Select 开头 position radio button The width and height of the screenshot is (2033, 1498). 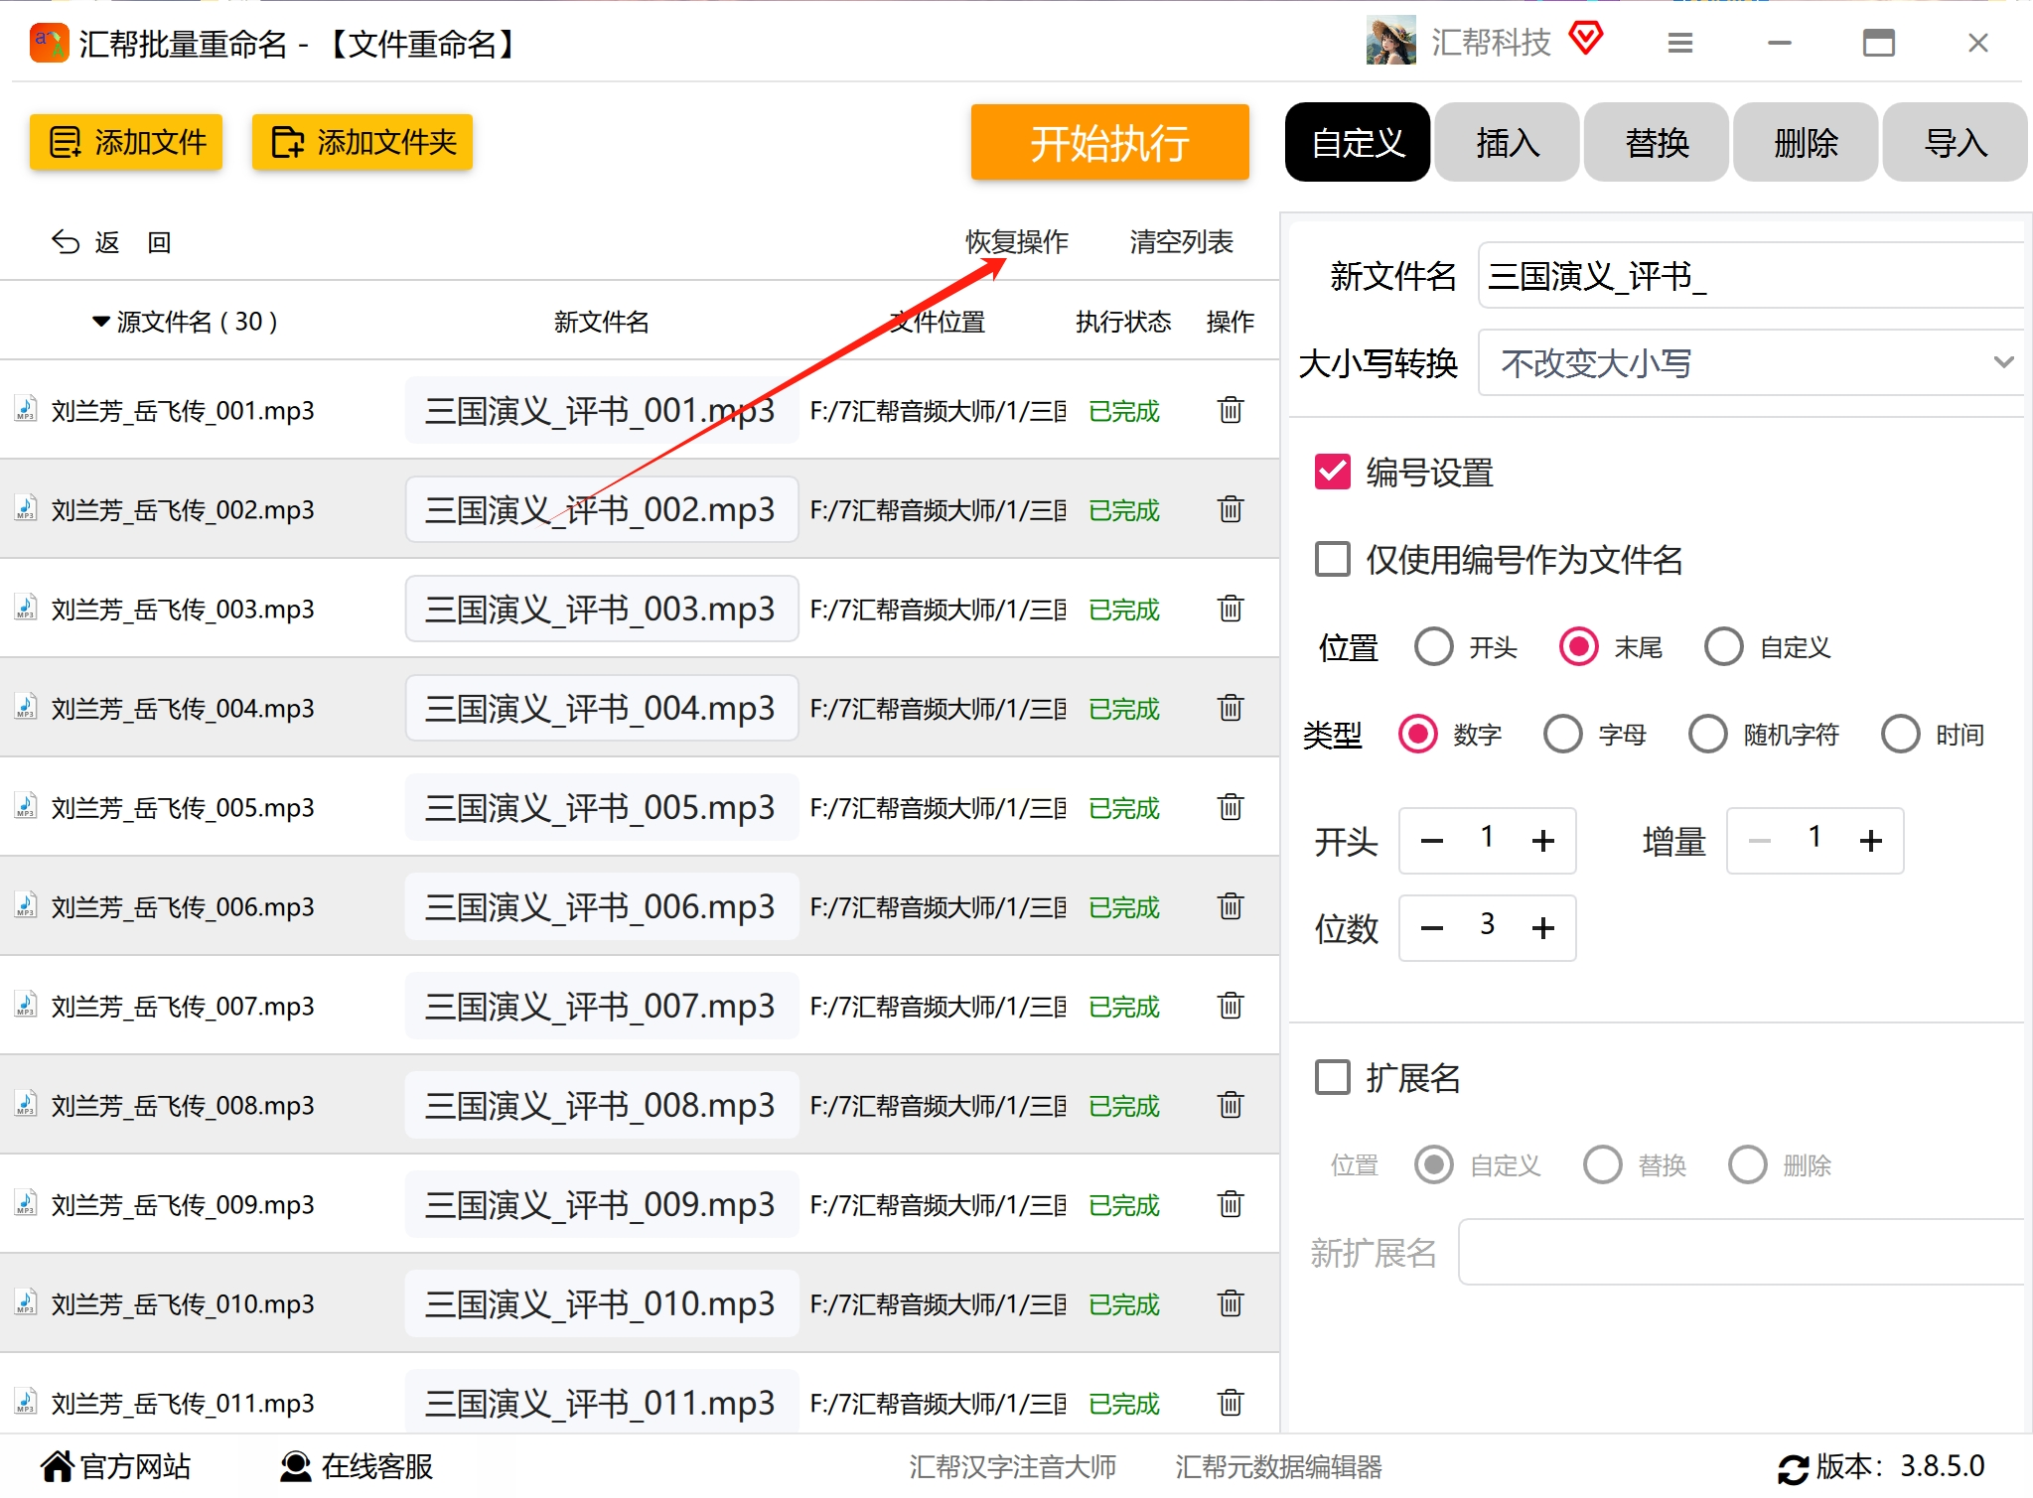point(1433,647)
